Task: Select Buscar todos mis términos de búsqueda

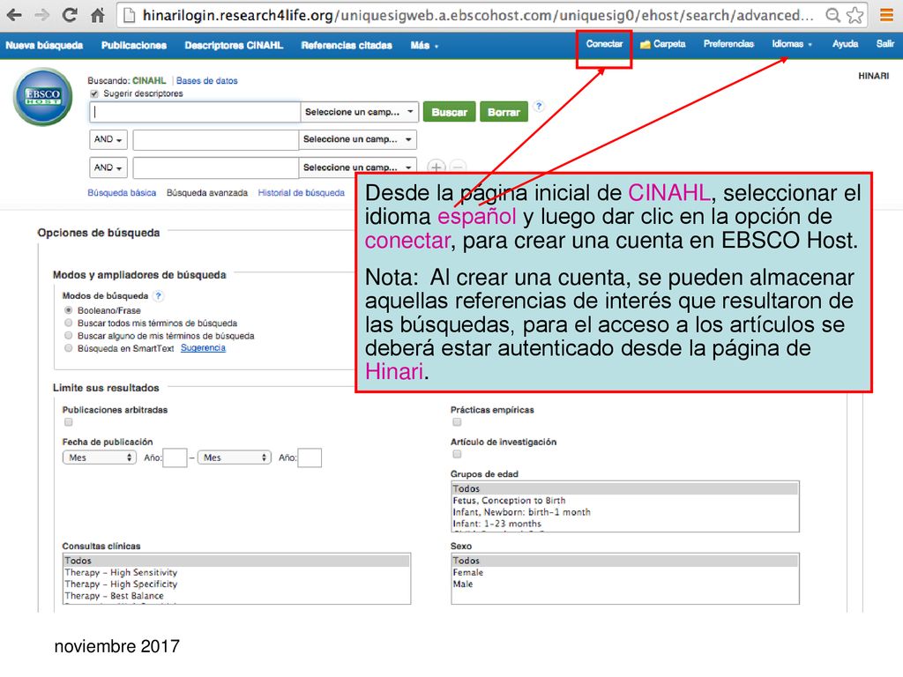Action: click(x=69, y=323)
